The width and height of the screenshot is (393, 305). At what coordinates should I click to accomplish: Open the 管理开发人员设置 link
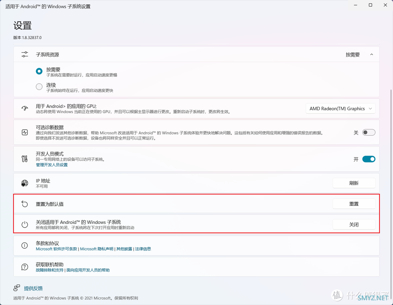point(52,165)
